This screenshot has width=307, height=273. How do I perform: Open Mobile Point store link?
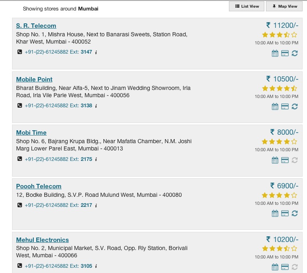pyautogui.click(x=34, y=79)
